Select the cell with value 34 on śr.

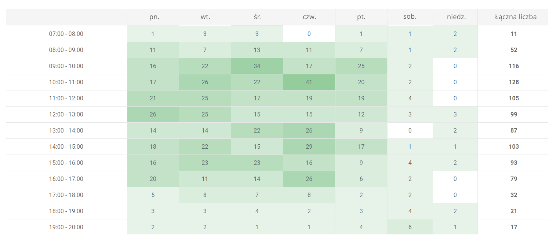(257, 66)
